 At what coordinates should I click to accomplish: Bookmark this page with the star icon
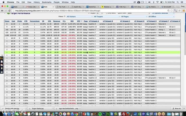pos(171,11)
